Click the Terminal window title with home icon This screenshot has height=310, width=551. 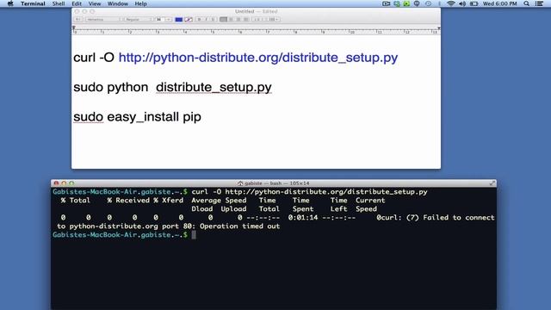(273, 183)
